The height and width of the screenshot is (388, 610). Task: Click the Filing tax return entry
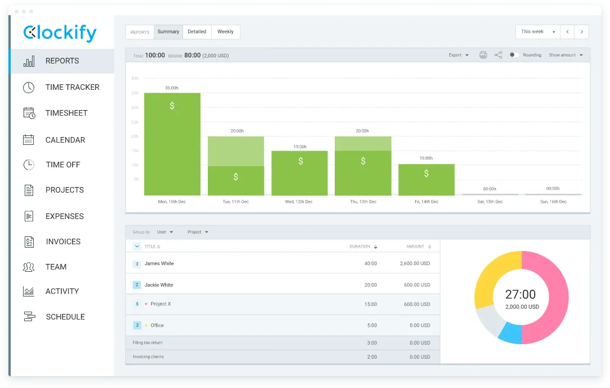147,343
